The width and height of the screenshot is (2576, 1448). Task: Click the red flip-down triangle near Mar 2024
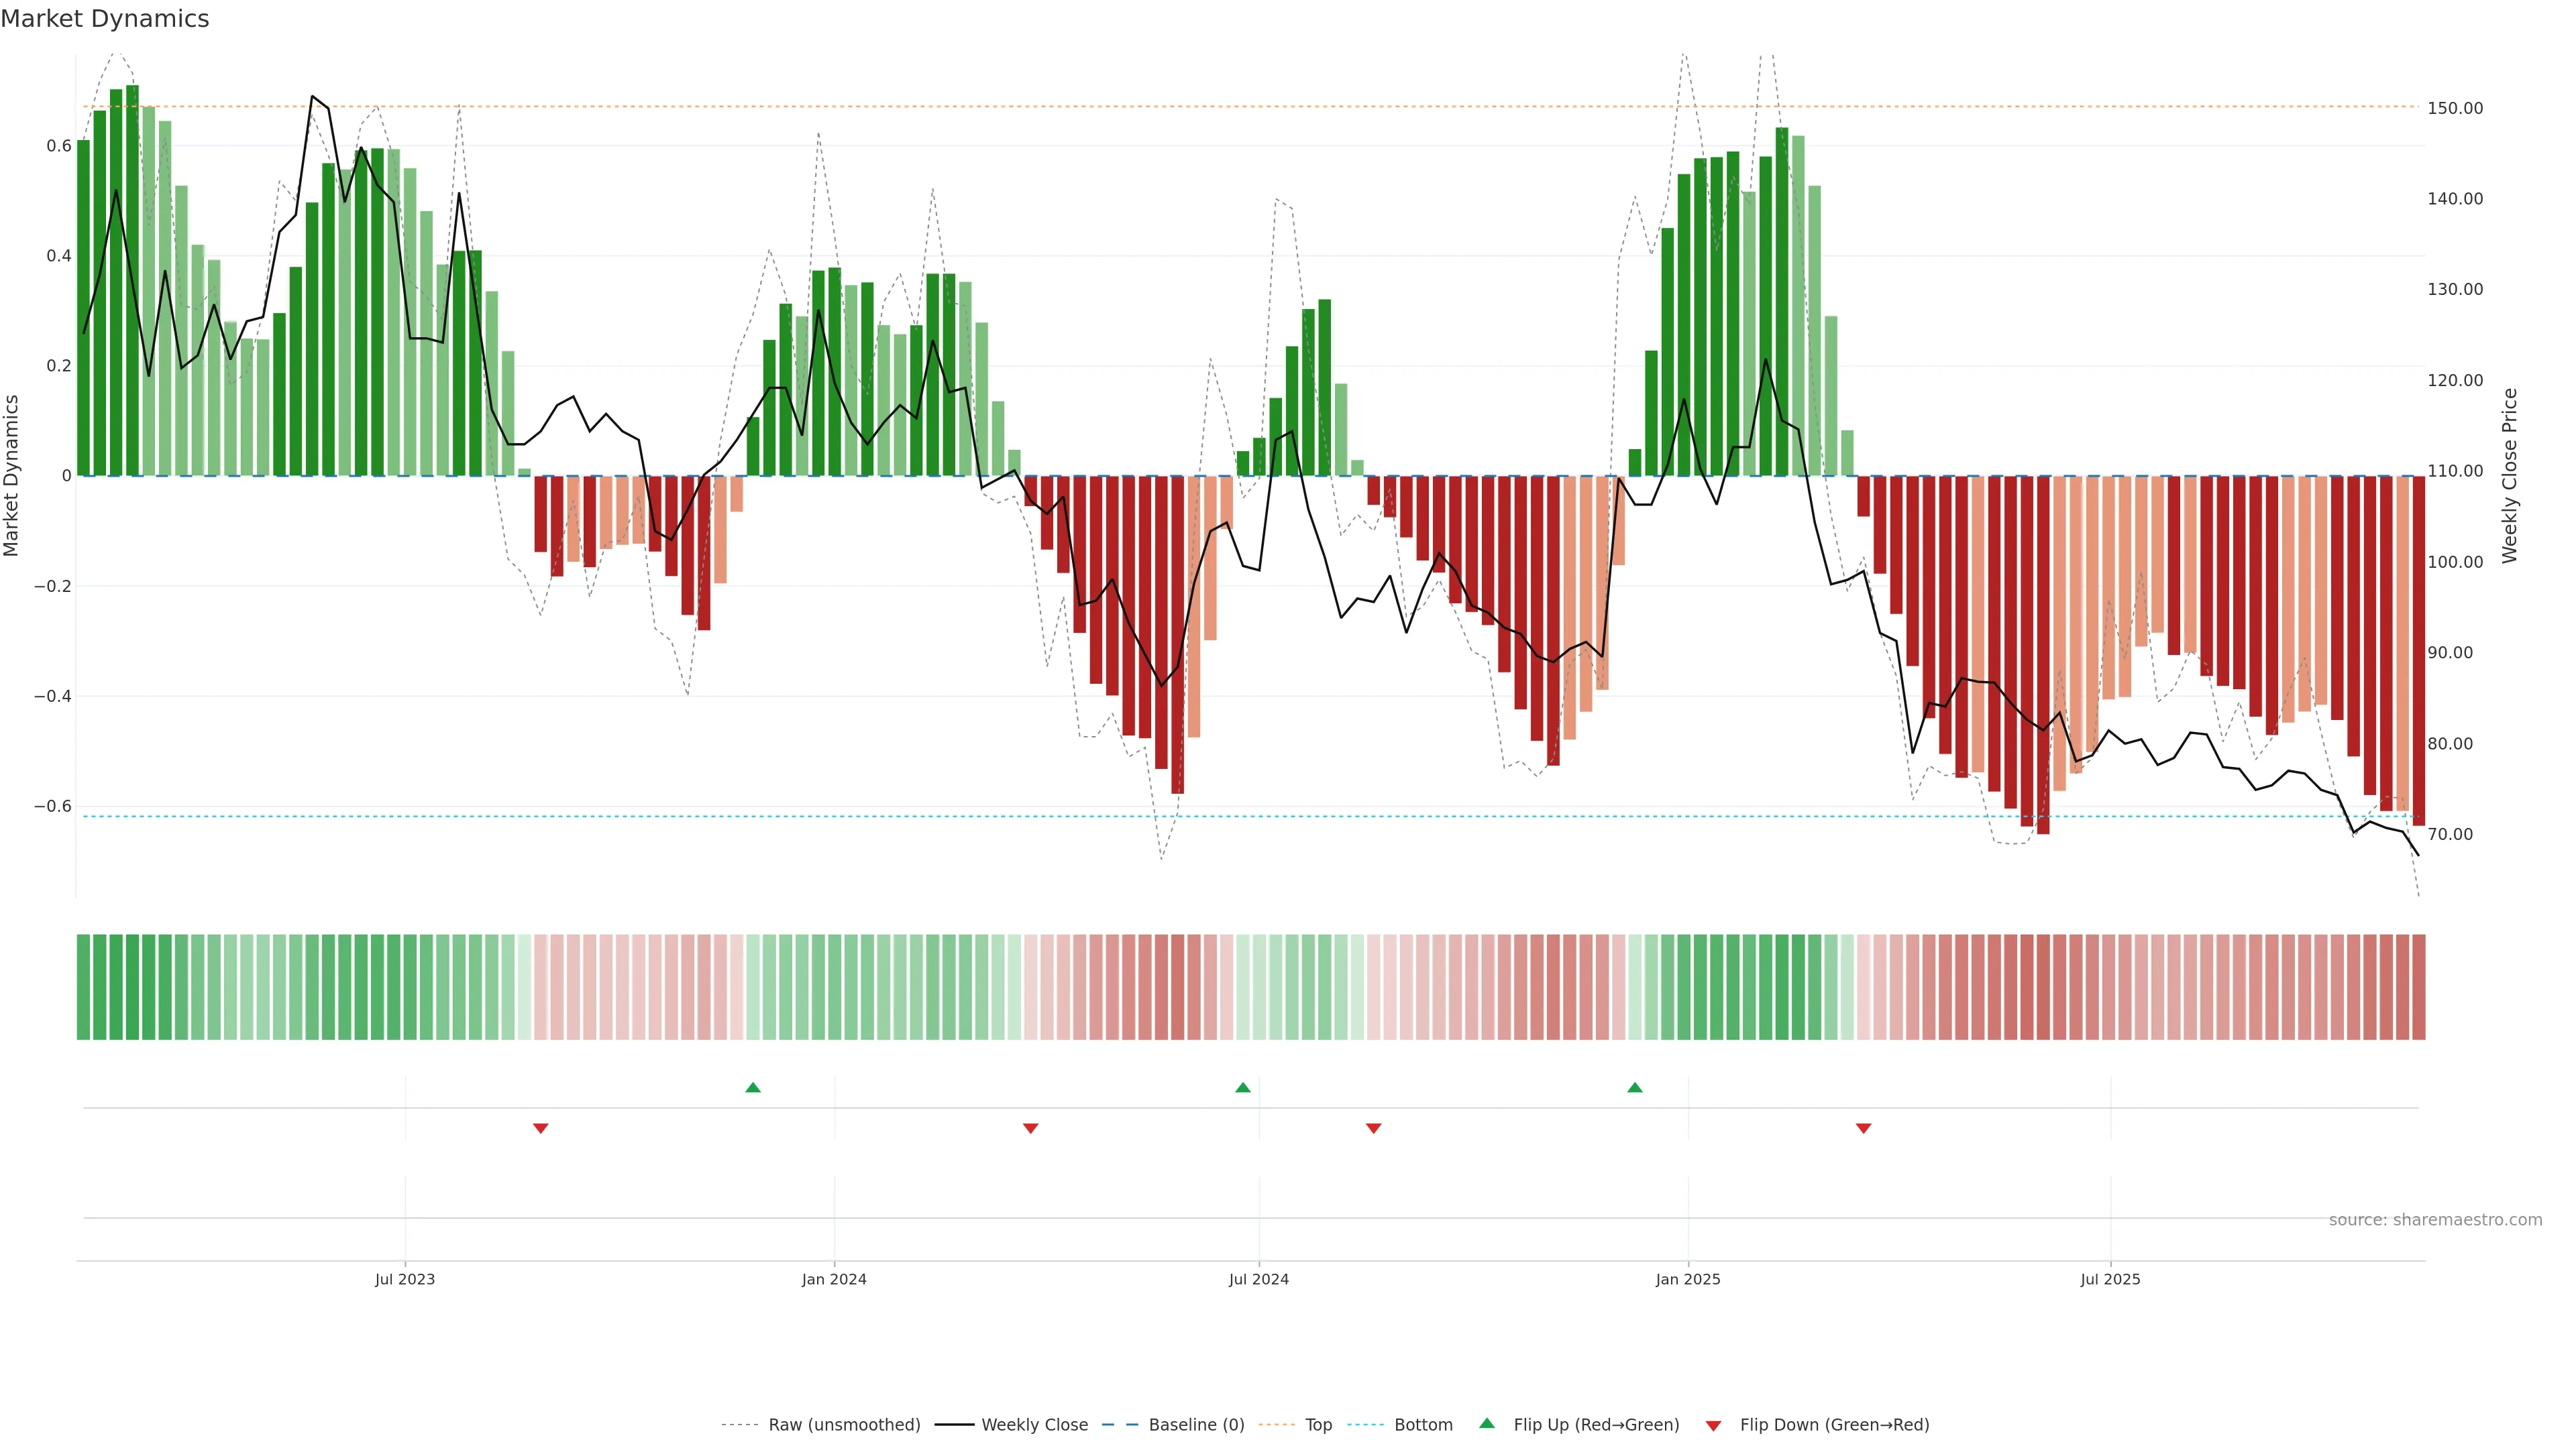point(1030,1128)
